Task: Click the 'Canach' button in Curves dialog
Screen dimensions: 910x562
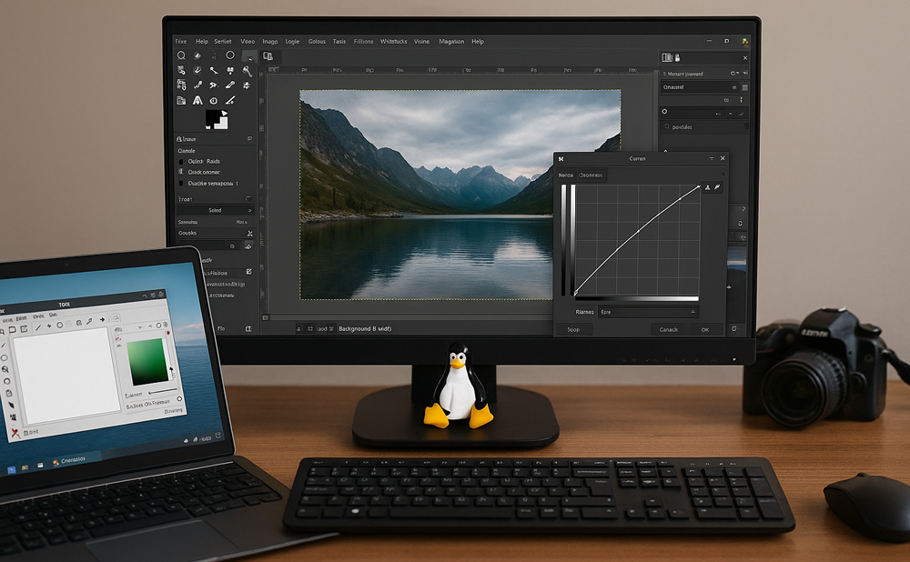Action: coord(669,329)
